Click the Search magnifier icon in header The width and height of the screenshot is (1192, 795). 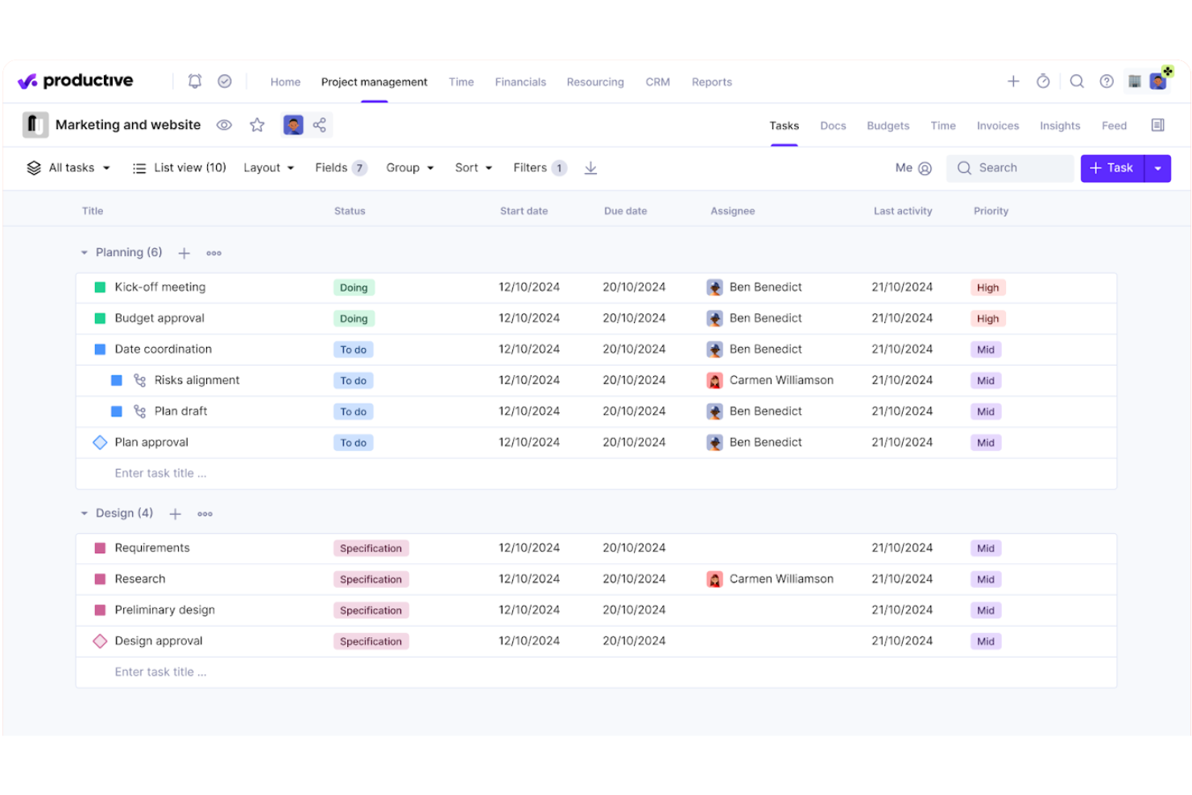click(x=1077, y=81)
